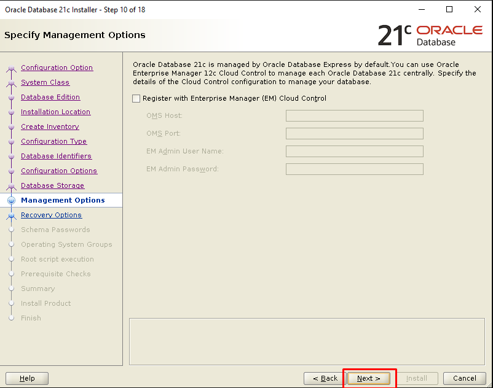Click the EM Admin Password field
The height and width of the screenshot is (388, 493).
354,169
